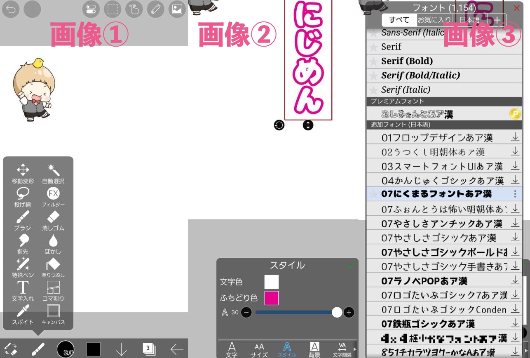Star the Serif (Bold) font
This screenshot has height=358, width=530.
[373, 61]
